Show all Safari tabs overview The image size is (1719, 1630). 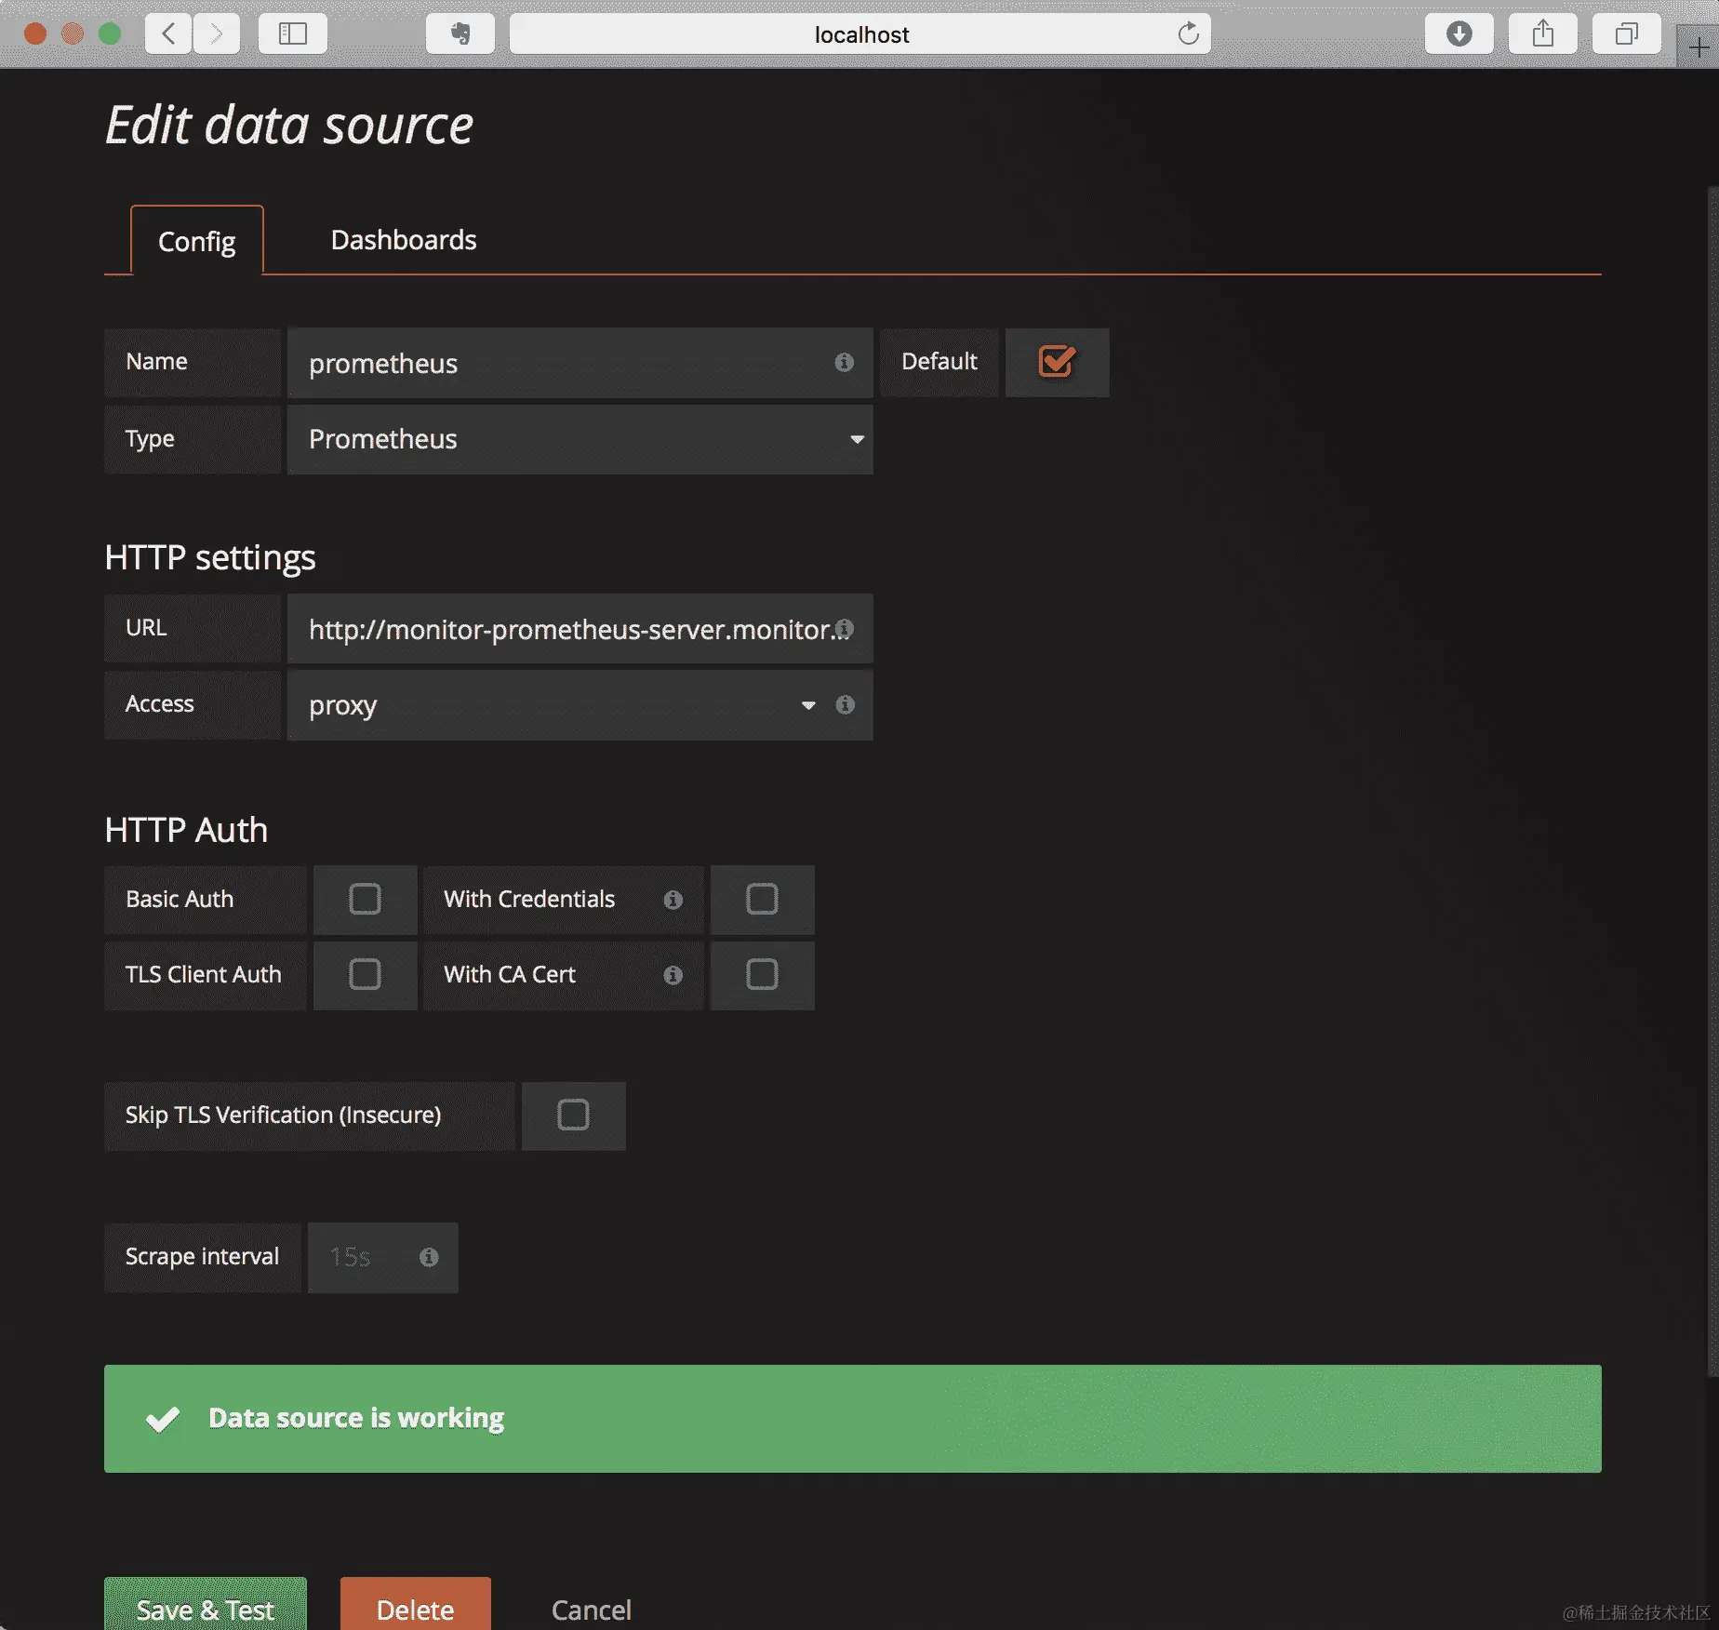tap(1627, 34)
